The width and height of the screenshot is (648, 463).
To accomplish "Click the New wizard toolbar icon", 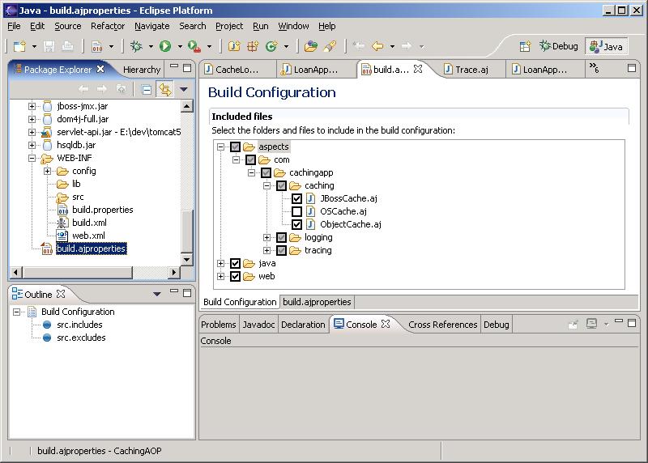I will (x=19, y=47).
